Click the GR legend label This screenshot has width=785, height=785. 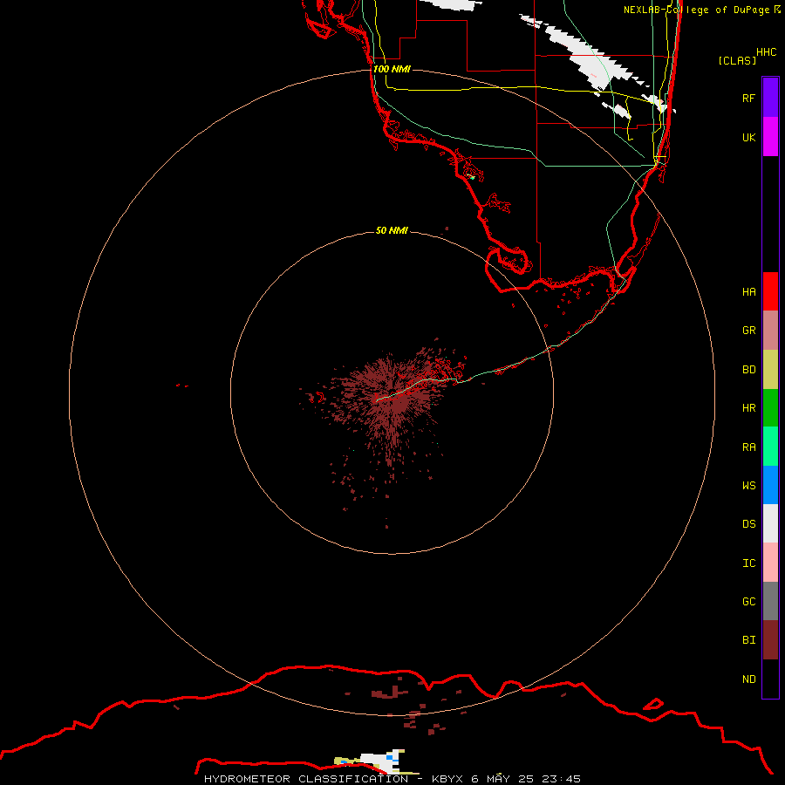click(x=748, y=331)
